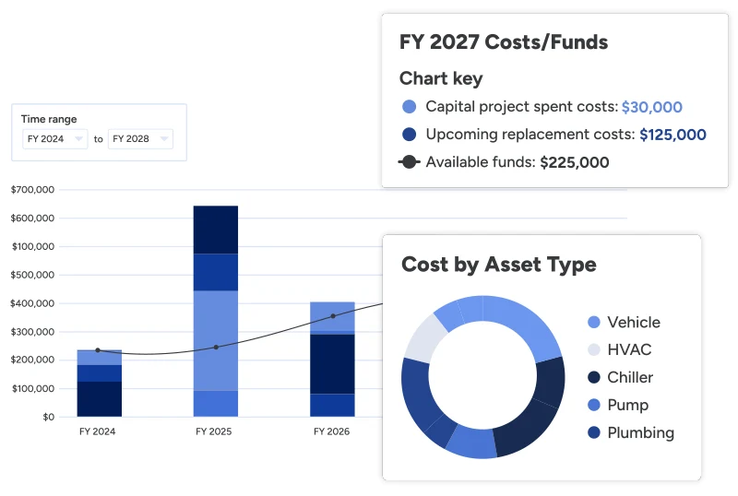
Task: Click the $0 y-axis label
Action: [x=49, y=417]
